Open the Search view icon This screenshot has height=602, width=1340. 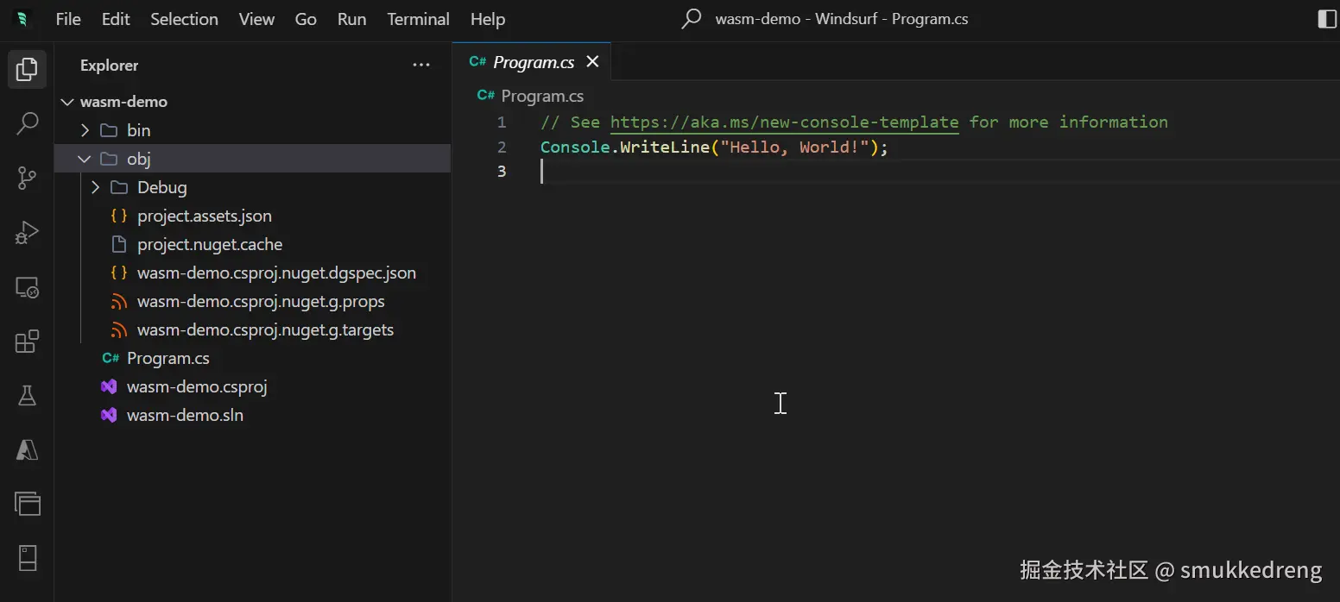coord(27,123)
